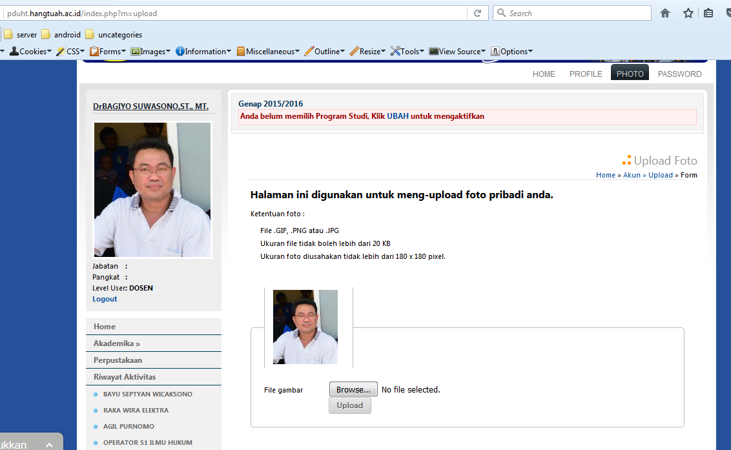Image resolution: width=731 pixels, height=450 pixels.
Task: Open the Options developer toolbar menu
Action: tap(511, 51)
